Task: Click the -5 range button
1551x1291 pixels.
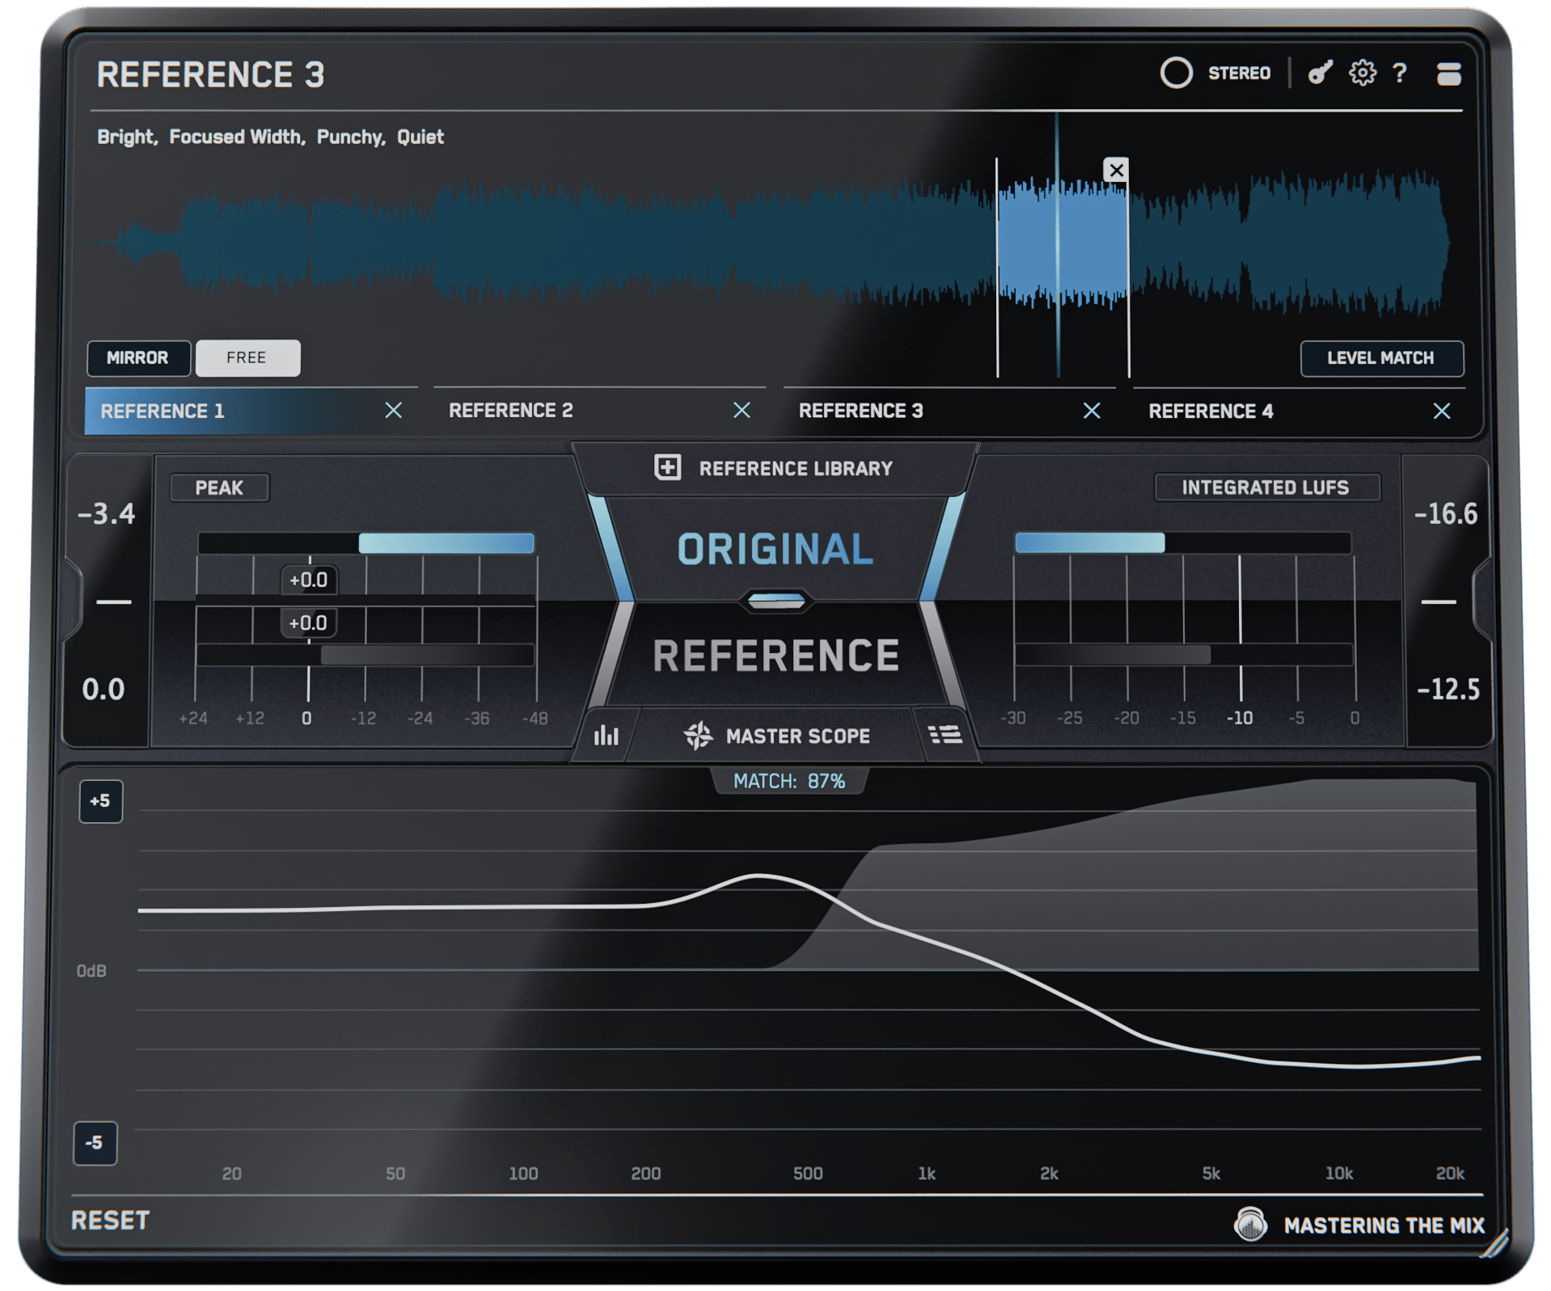Action: click(x=95, y=1143)
